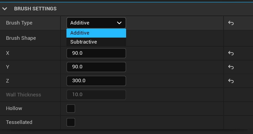Click the Z value input field
The image size is (253, 134).
pos(96,81)
